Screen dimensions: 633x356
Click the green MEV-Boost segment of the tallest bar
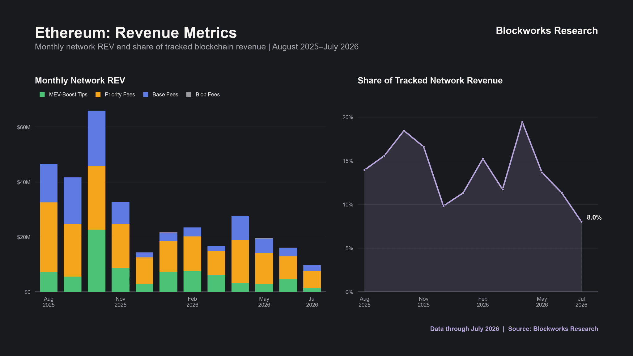96,261
